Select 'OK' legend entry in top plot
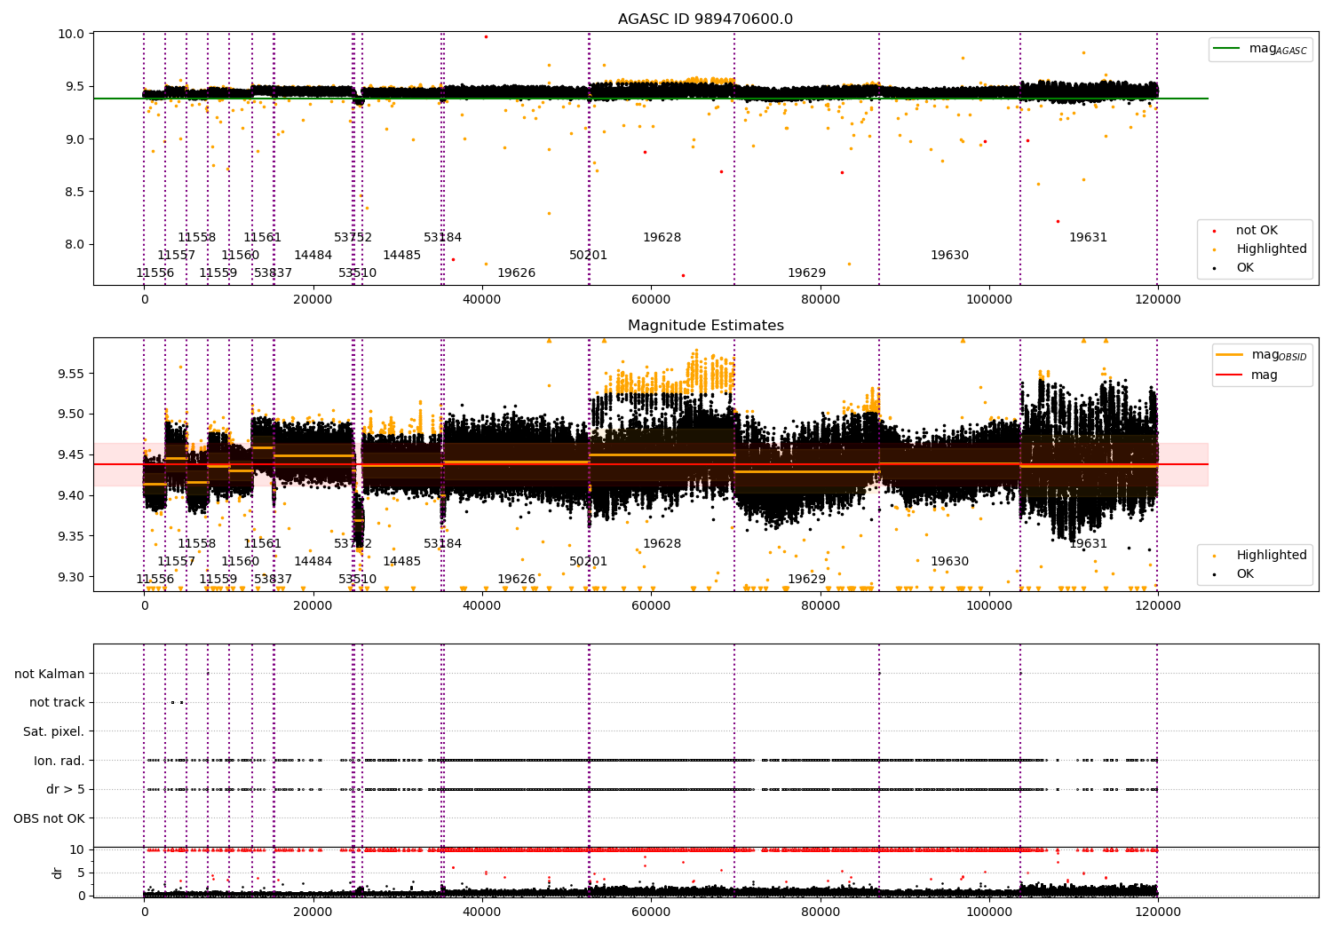This screenshot has width=1332, height=932. tap(1245, 268)
